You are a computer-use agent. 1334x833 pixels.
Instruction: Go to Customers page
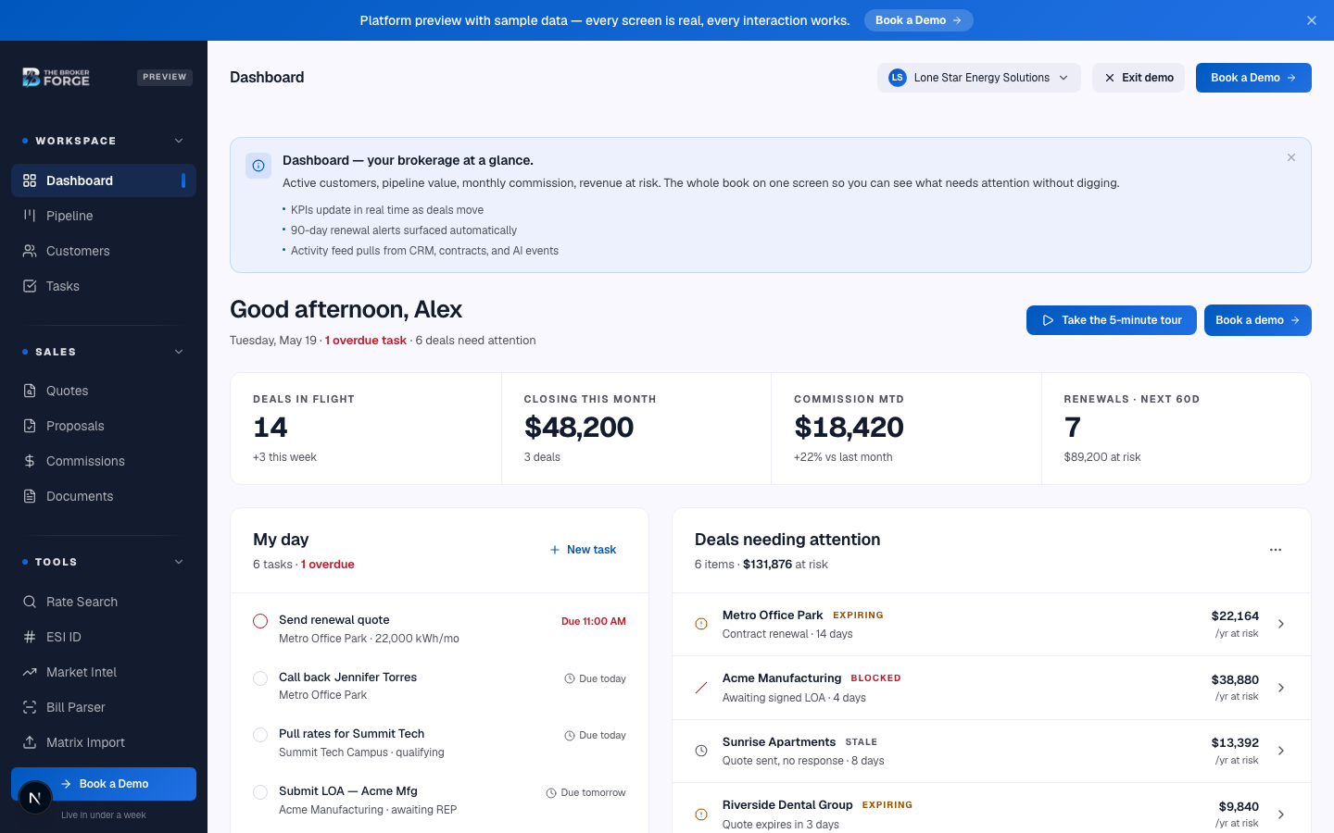tap(104, 251)
